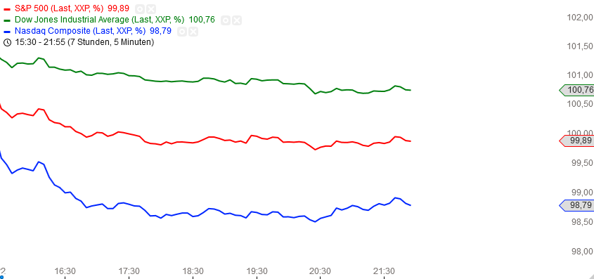Click the 99,89 price tag on axis

coord(577,141)
